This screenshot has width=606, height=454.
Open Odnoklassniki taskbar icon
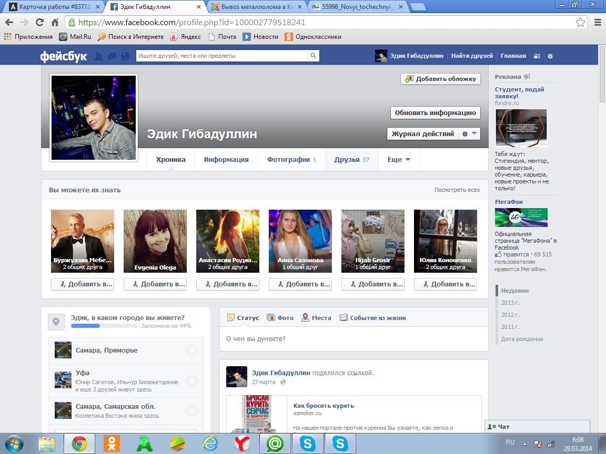click(x=112, y=444)
